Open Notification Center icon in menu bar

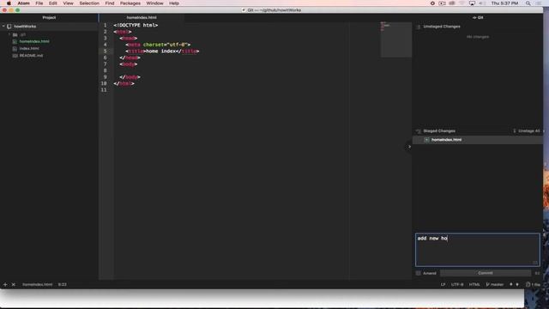539,3
